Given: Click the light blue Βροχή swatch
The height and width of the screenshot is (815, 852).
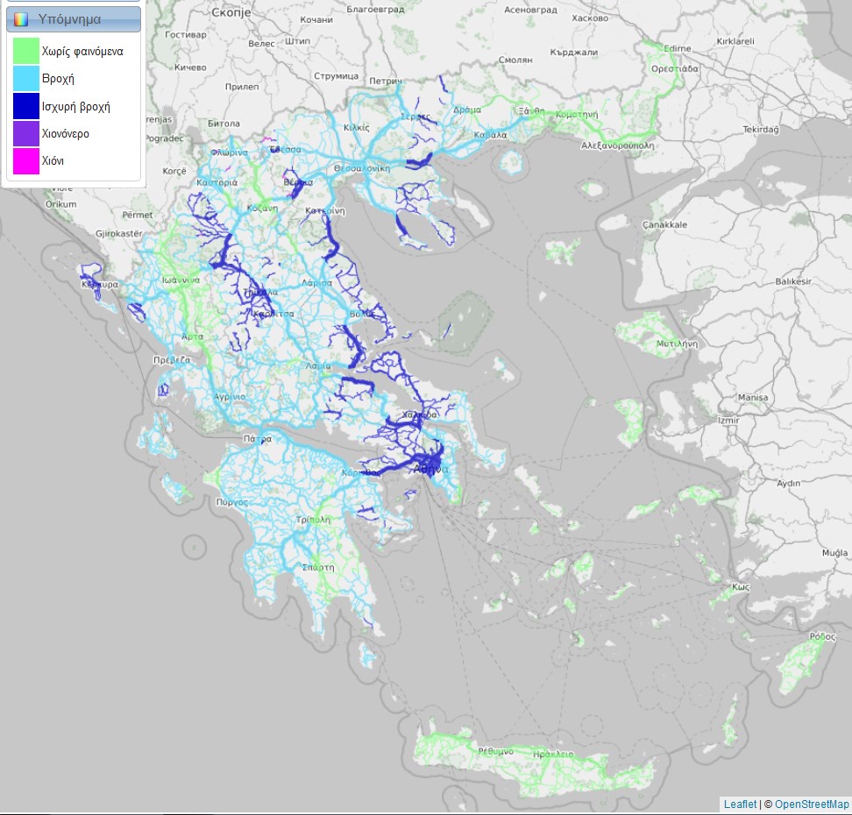Looking at the screenshot, I should point(26,79).
